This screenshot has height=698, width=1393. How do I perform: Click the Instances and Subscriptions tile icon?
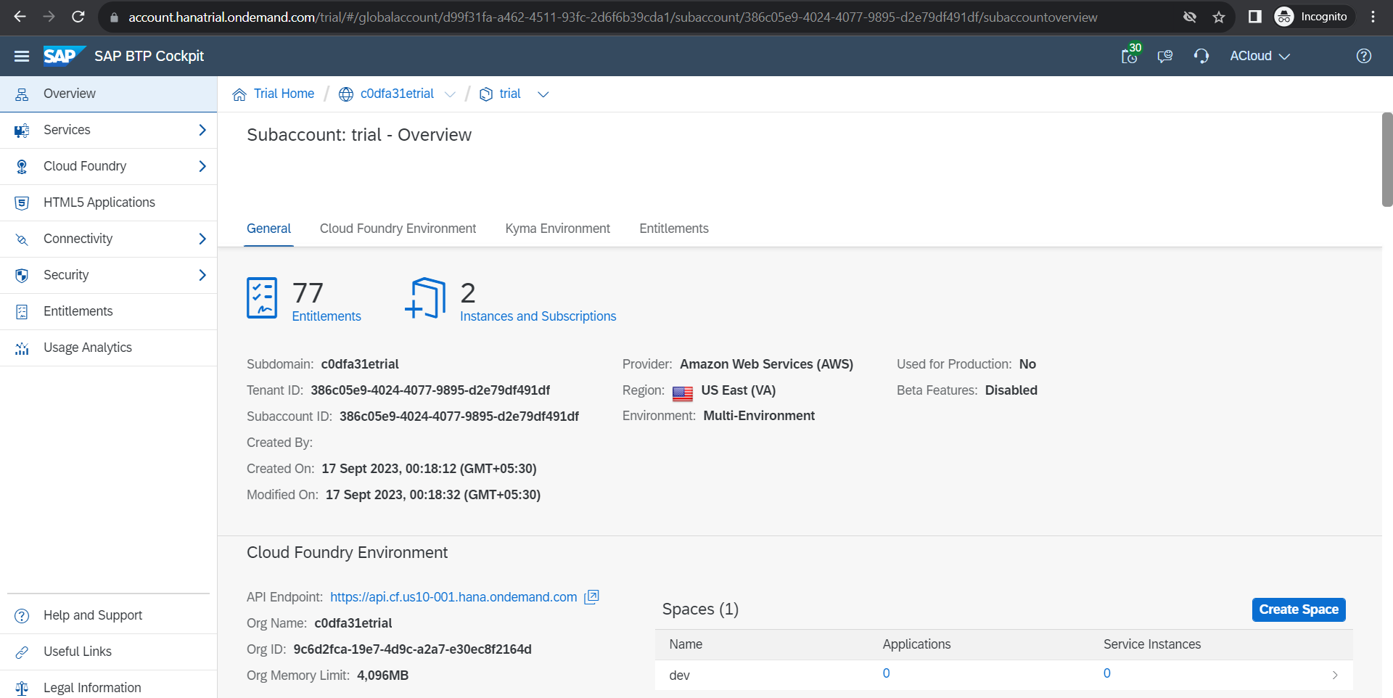pyautogui.click(x=426, y=297)
